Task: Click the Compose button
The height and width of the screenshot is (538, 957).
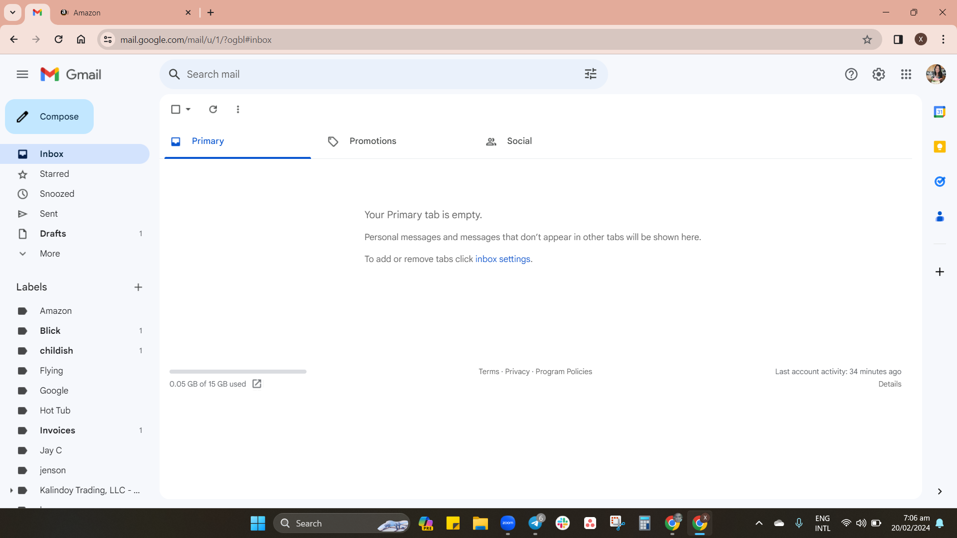Action: [49, 117]
